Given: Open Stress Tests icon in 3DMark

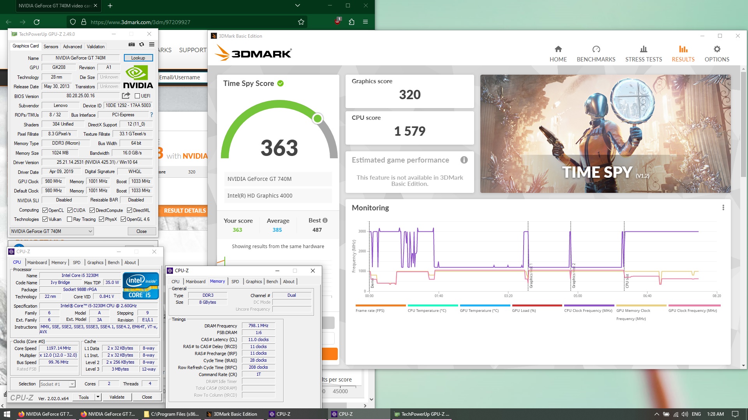Looking at the screenshot, I should [x=644, y=49].
